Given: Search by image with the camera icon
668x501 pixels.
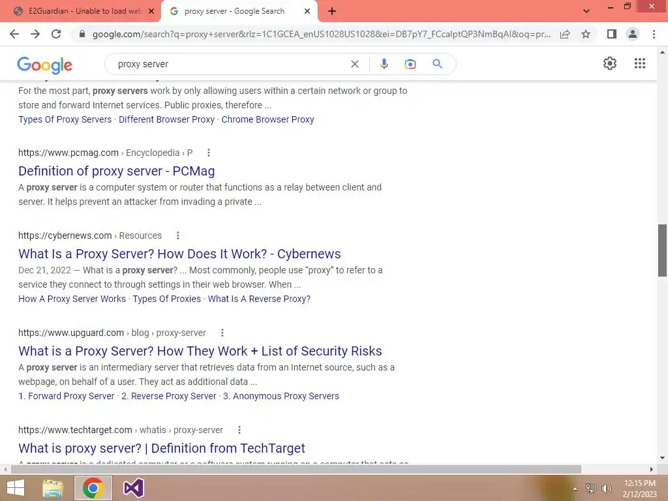Looking at the screenshot, I should [410, 64].
